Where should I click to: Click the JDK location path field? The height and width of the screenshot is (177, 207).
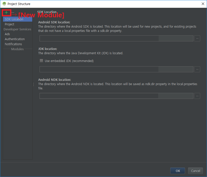[x=116, y=69]
